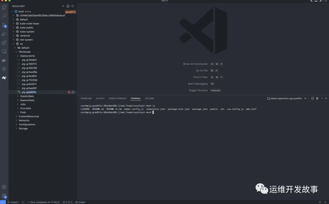
Task: Split the terminal panel
Action: point(313,98)
